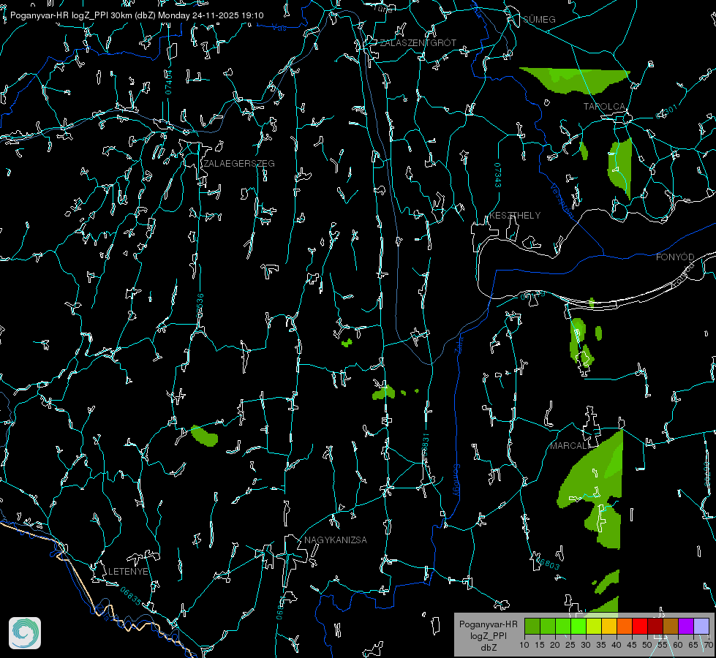Click the KESZTHELY city label
The height and width of the screenshot is (658, 716).
pos(515,216)
